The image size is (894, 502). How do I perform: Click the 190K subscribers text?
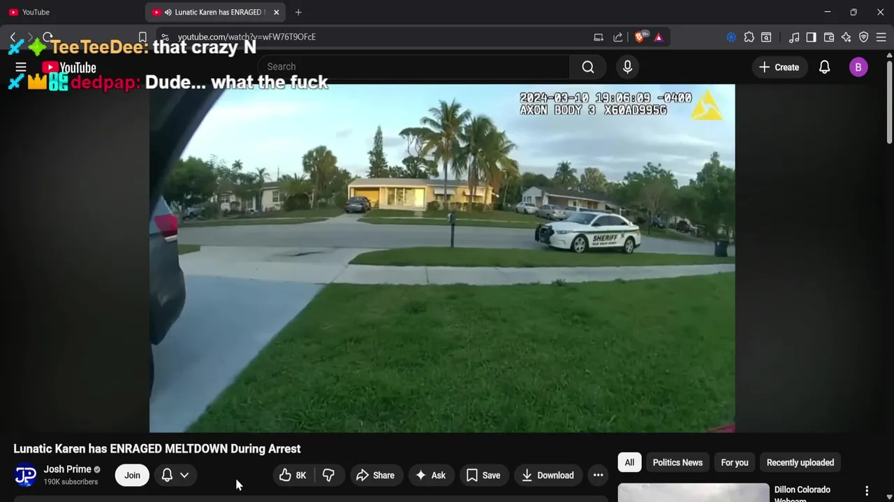pyautogui.click(x=71, y=482)
